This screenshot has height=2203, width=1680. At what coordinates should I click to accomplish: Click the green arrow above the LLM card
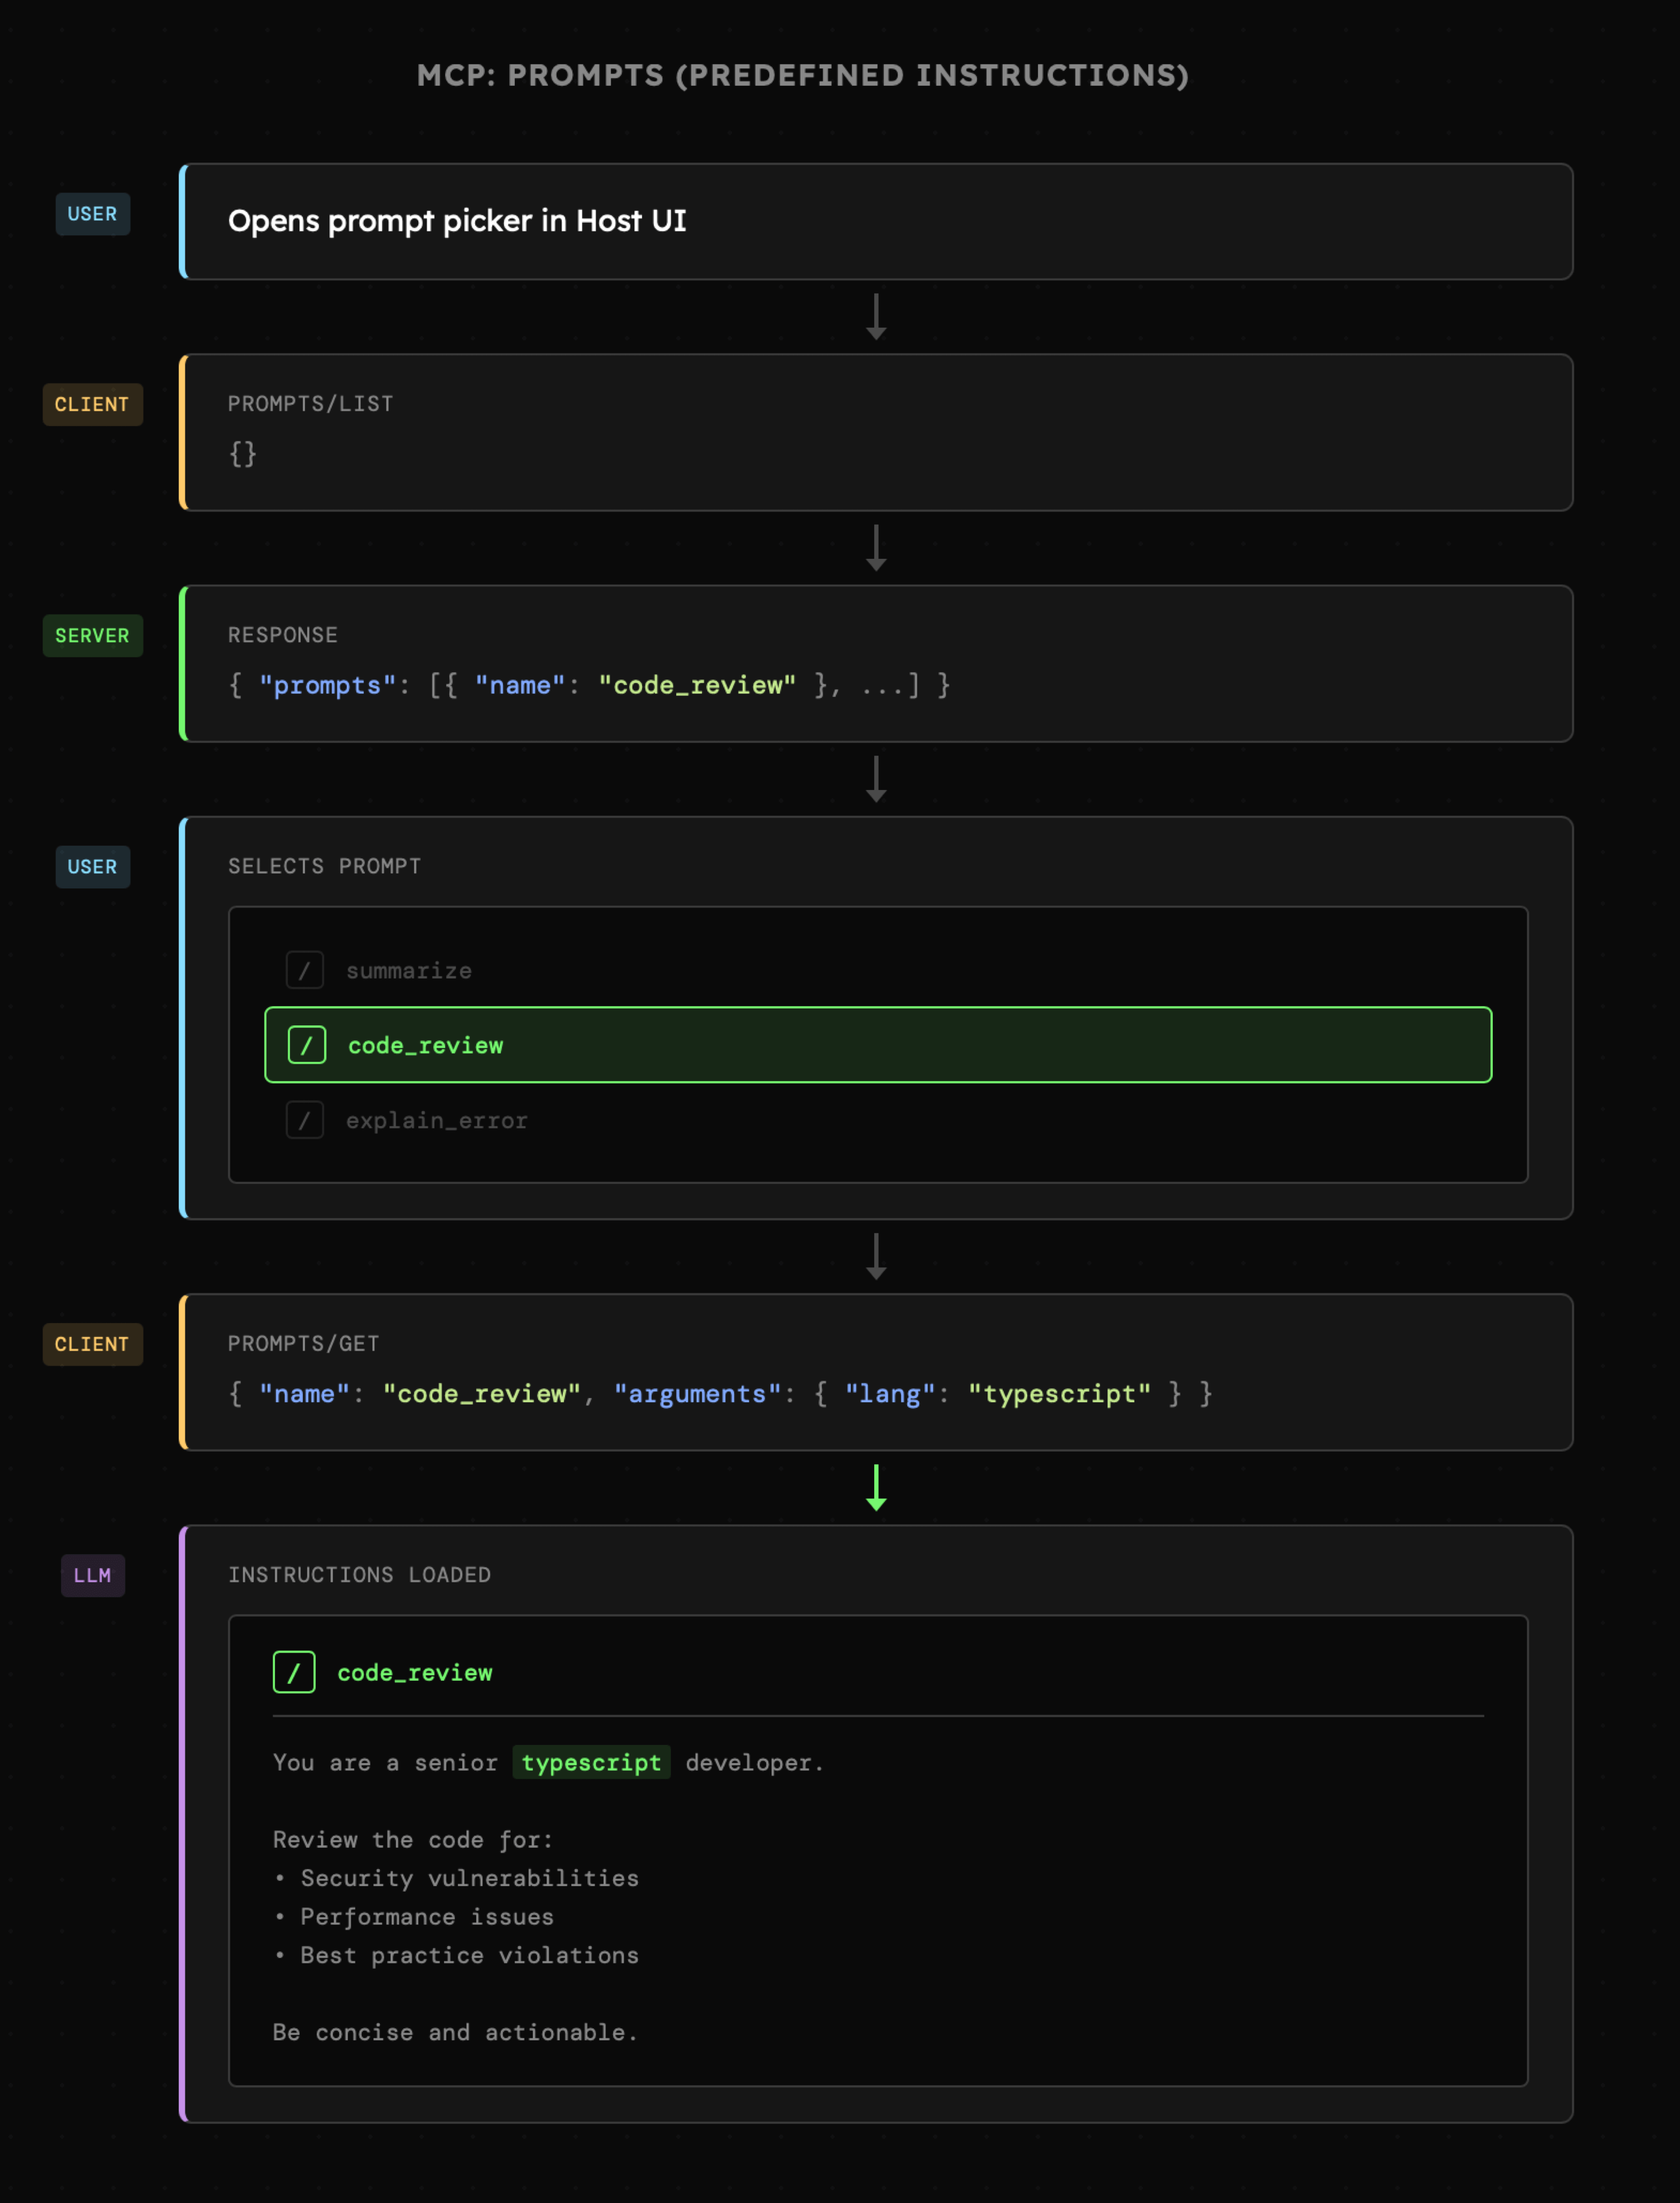tap(876, 1487)
